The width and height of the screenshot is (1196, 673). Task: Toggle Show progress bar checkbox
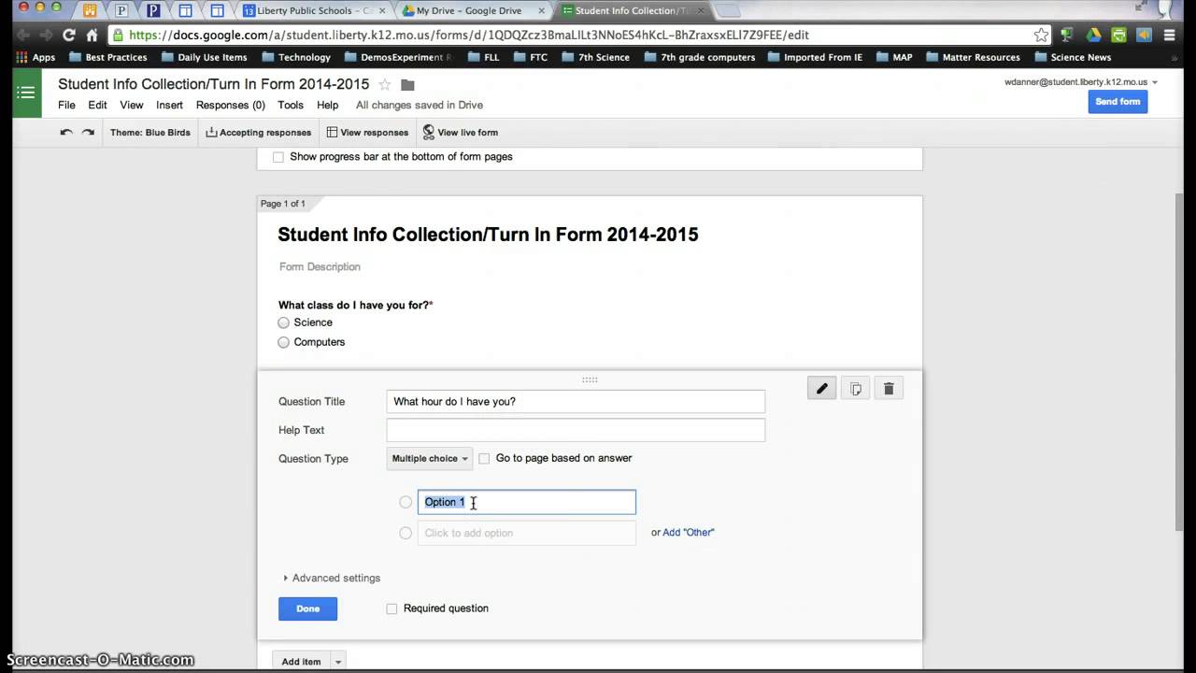click(278, 157)
